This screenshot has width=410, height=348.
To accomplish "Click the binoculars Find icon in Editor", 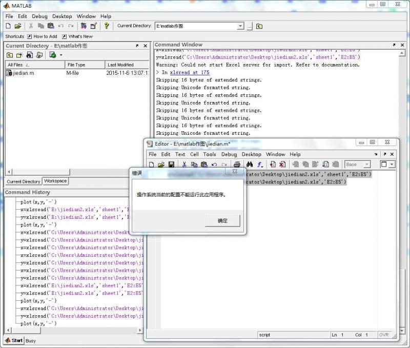I will point(250,165).
